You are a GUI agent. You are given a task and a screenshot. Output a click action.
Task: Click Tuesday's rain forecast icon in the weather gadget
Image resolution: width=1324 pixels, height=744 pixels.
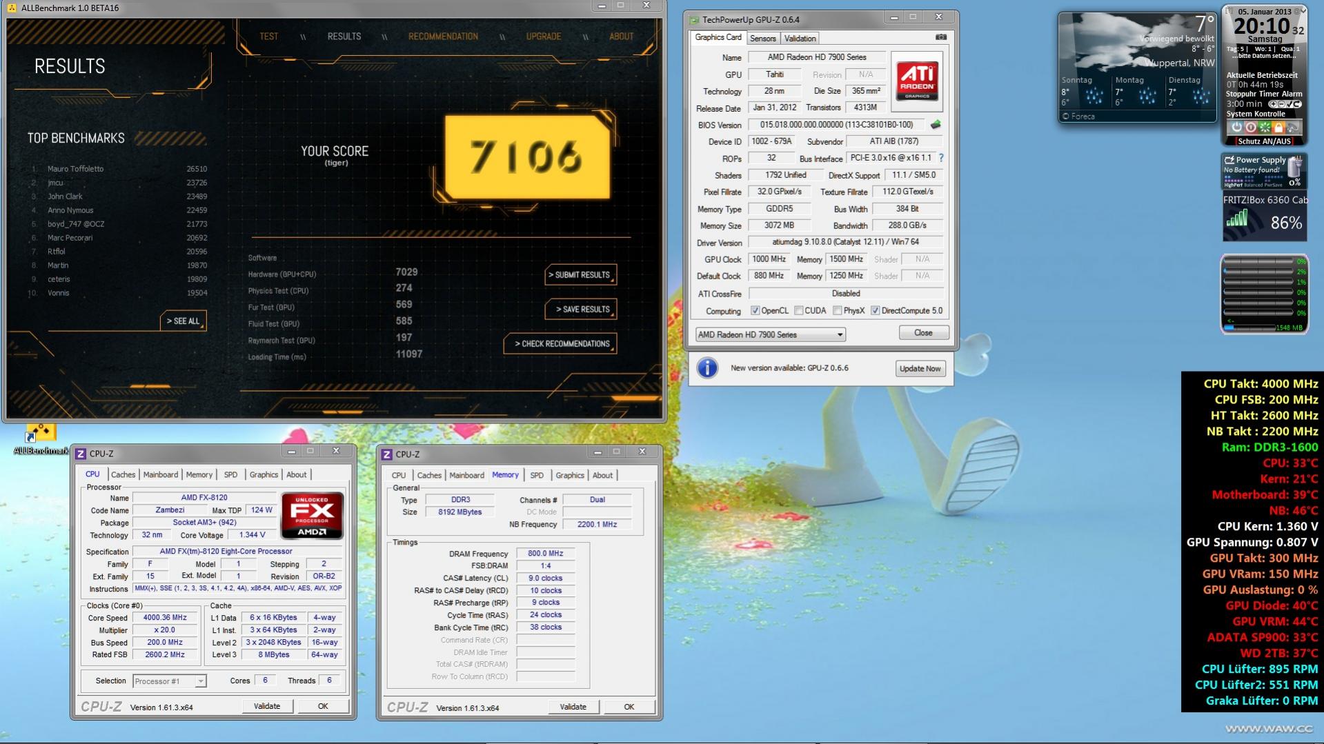(1201, 97)
